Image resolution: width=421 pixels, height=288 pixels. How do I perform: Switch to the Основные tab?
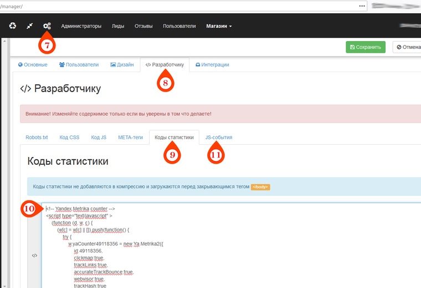(33, 65)
